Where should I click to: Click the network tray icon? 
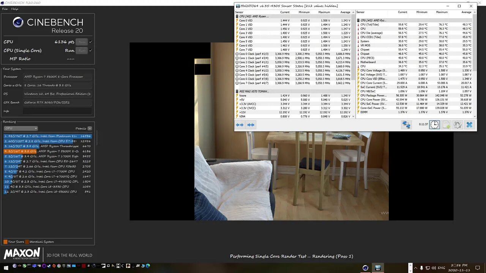click(x=428, y=268)
